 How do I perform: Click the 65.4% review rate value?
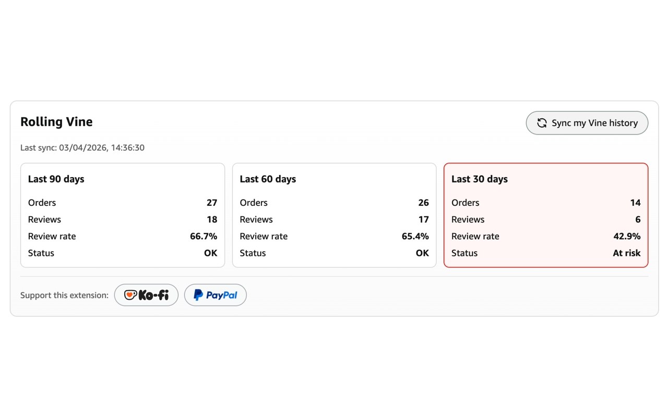pyautogui.click(x=415, y=236)
